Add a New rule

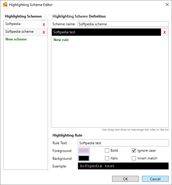61,40
